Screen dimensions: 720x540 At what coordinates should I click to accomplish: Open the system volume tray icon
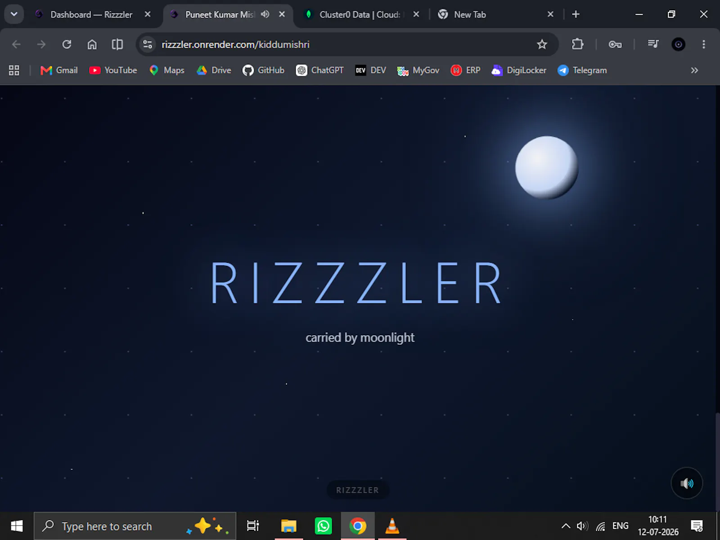[x=582, y=526]
